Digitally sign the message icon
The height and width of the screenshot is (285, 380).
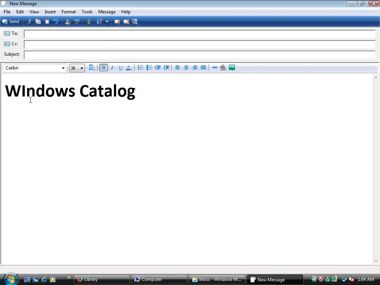tap(117, 22)
